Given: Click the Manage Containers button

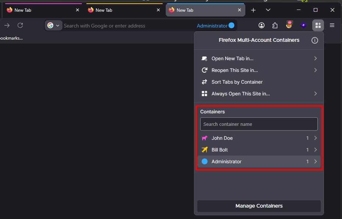Looking at the screenshot, I should pos(259,206).
